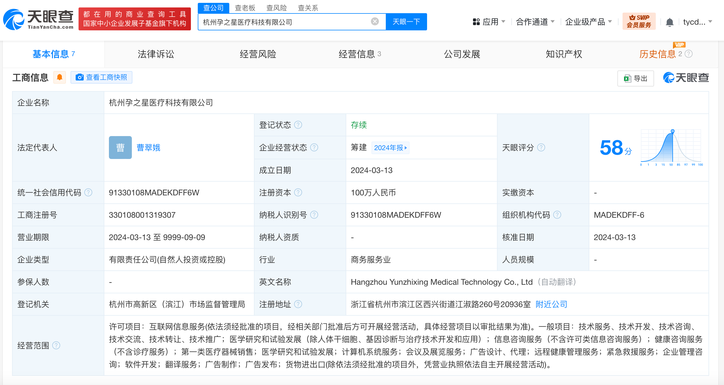Clear the search box with the X icon
724x385 pixels.
point(375,21)
